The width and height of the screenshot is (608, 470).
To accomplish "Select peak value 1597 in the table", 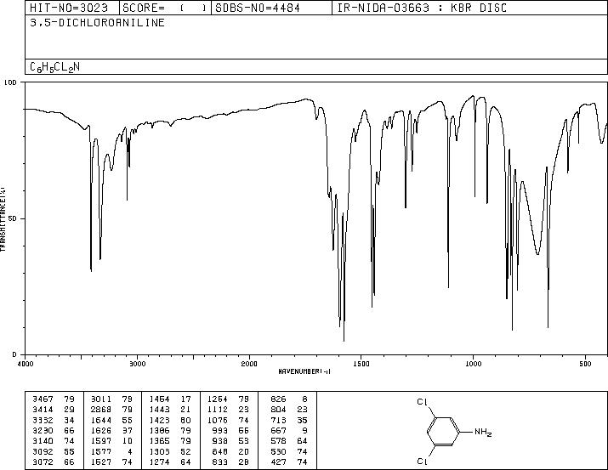I will [101, 441].
